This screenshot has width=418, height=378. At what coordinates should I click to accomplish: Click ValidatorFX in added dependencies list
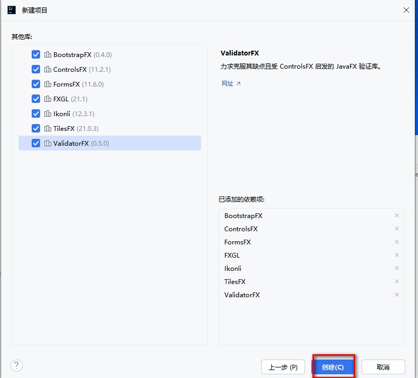(x=242, y=295)
